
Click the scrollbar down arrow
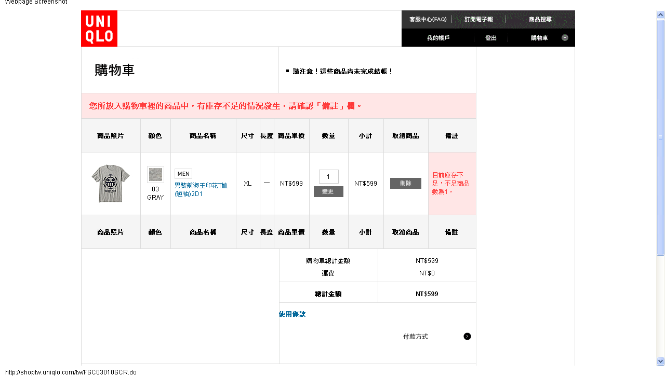click(x=660, y=361)
